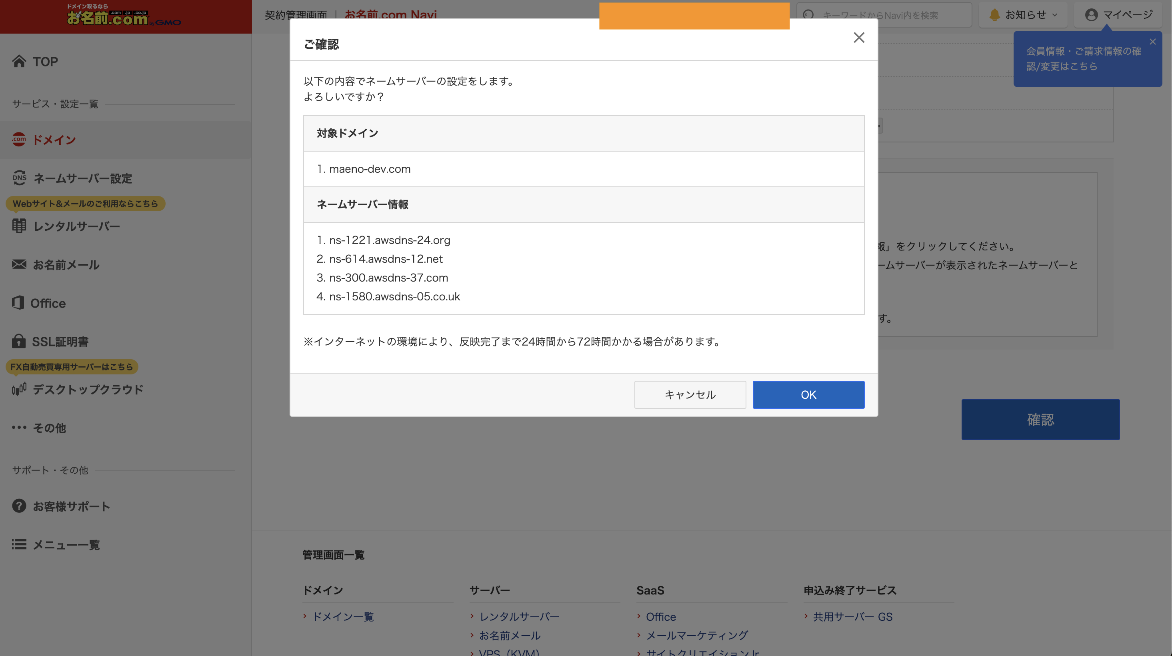
Task: Open the ドメイン一覧 link
Action: (344, 617)
